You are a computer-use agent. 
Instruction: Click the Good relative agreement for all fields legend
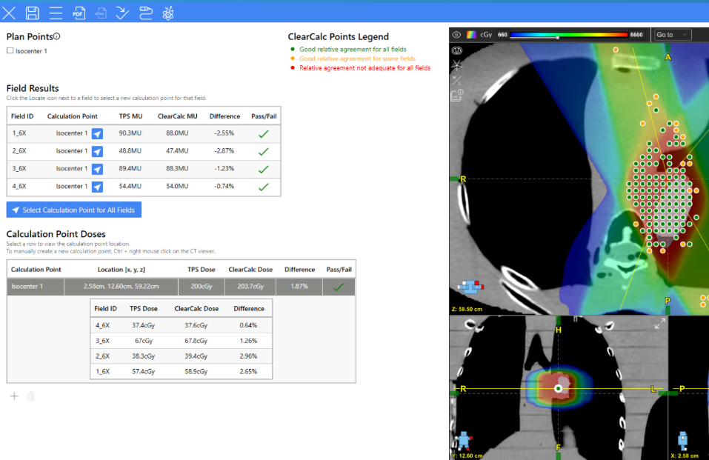(x=353, y=50)
